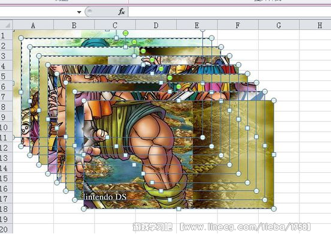
Task: Click the front image's bottom-right corner handle
Action: [274, 209]
